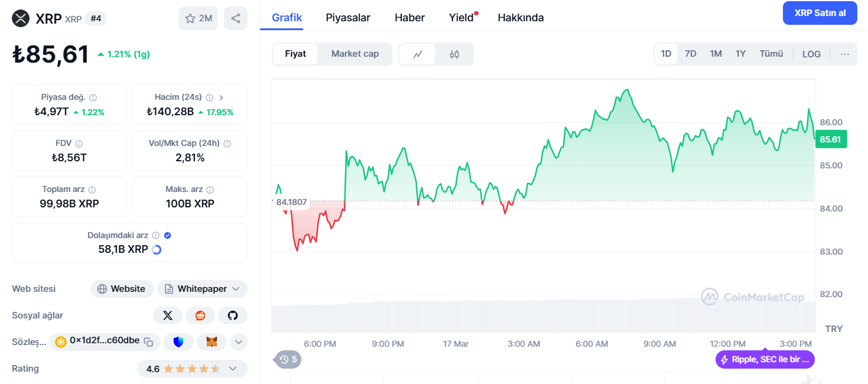Click the XRP coin logo

21,18
